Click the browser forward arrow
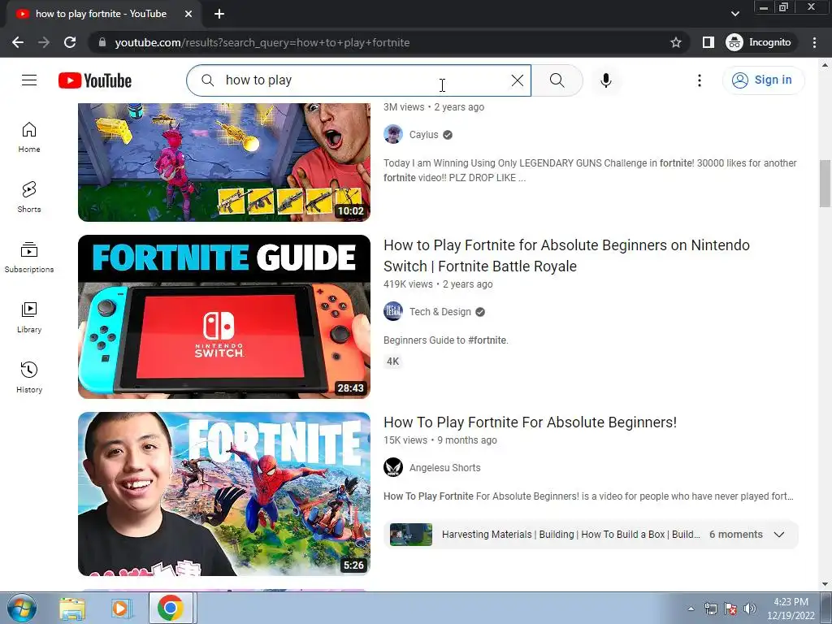 click(44, 42)
